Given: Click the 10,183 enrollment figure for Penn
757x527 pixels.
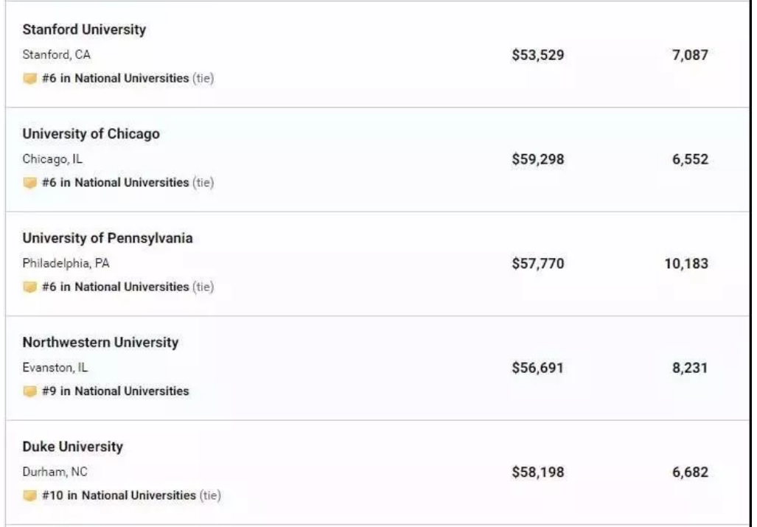Looking at the screenshot, I should click(686, 263).
